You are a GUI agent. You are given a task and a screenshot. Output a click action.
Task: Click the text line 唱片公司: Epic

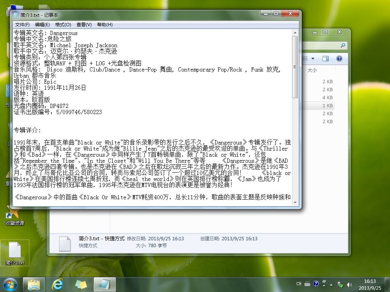click(x=35, y=82)
